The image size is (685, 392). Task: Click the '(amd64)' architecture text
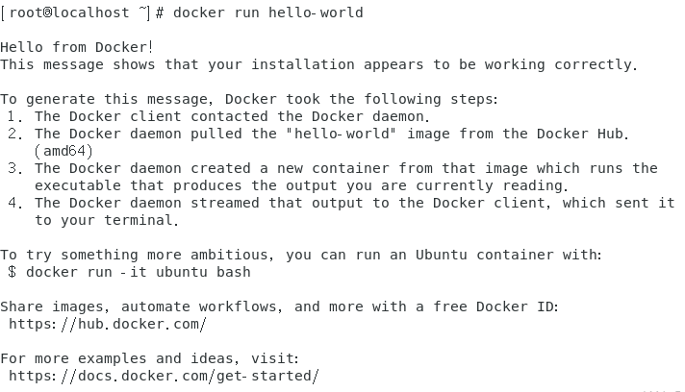coord(63,151)
